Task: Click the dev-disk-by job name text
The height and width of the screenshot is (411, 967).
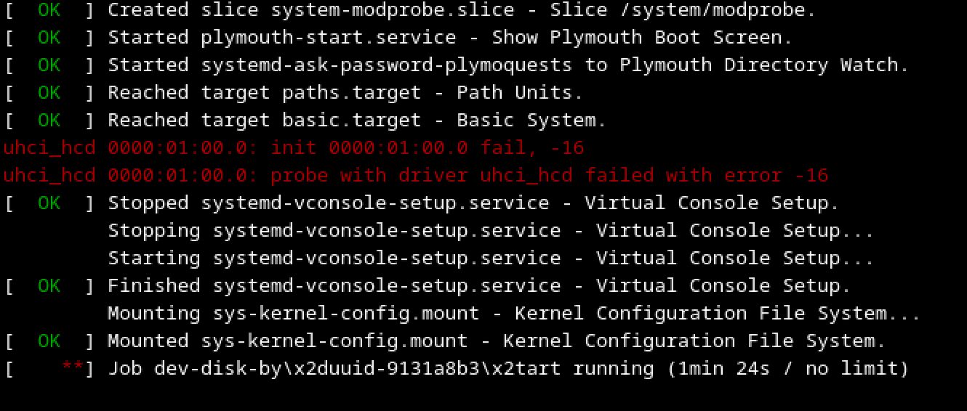Action: [x=357, y=369]
